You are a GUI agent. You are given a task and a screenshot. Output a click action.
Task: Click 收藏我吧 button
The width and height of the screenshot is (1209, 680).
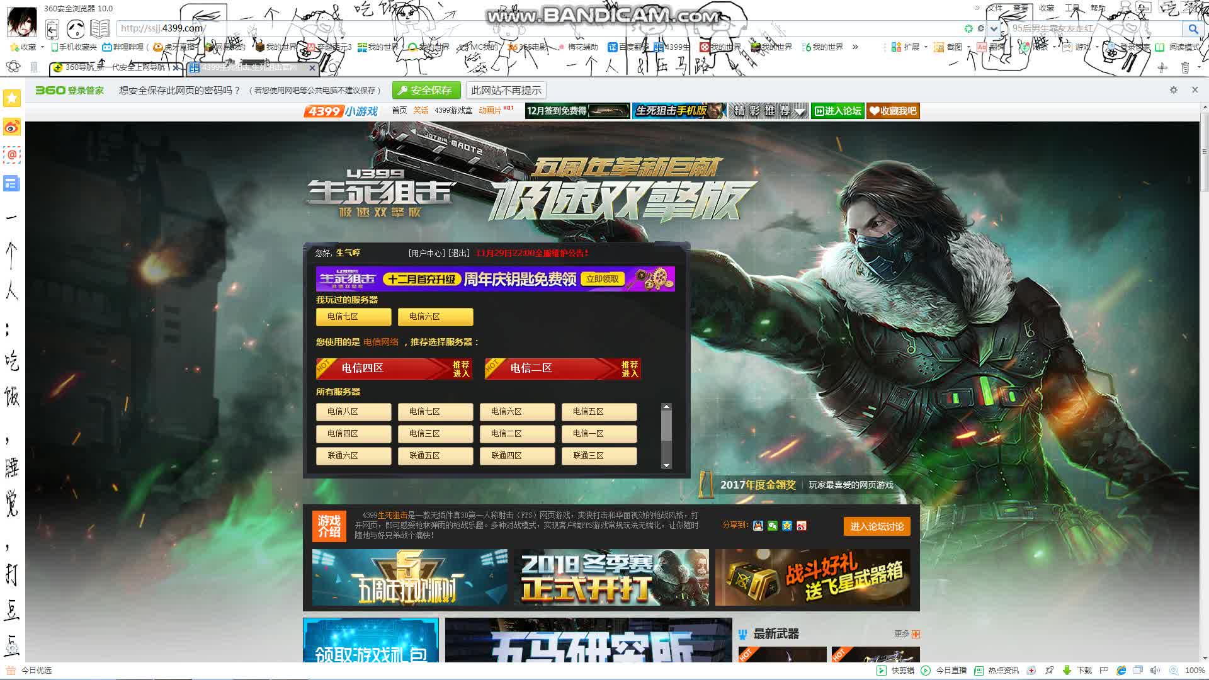point(893,111)
